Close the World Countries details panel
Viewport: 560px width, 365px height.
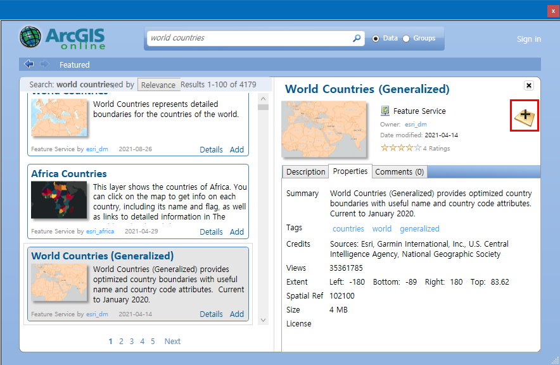(529, 85)
